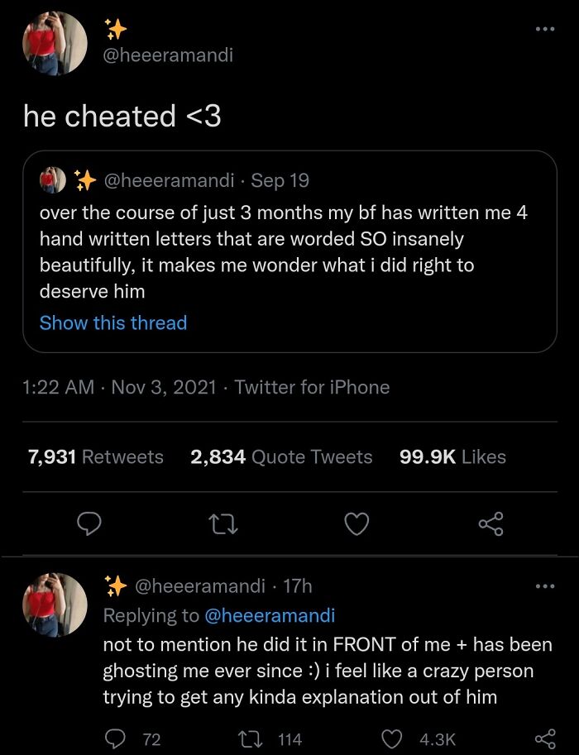Open more options menu on the reply
The width and height of the screenshot is (579, 755).
(543, 586)
